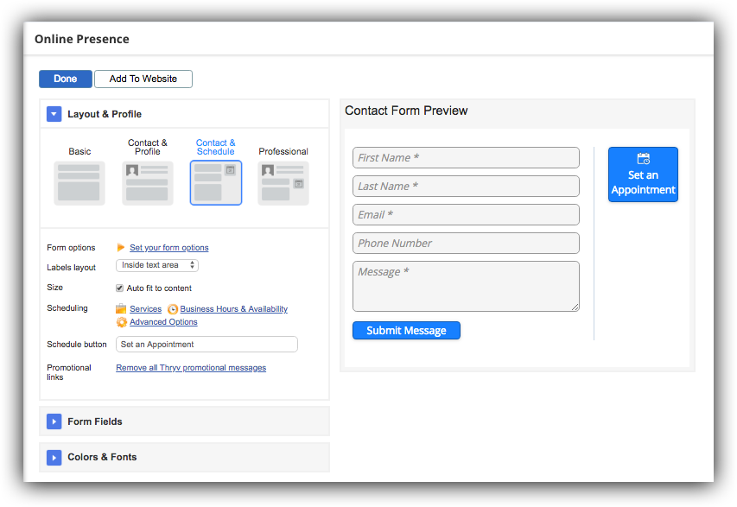Click Remove all Thryv promotional messages

point(190,367)
